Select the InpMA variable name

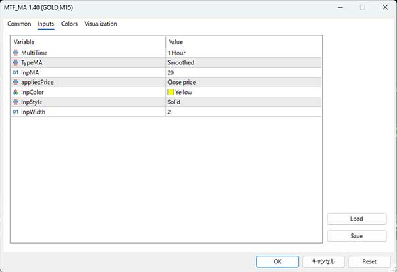pos(30,72)
